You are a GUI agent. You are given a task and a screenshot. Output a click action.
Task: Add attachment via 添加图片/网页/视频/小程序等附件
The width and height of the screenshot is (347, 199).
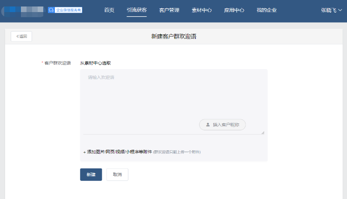[120, 152]
